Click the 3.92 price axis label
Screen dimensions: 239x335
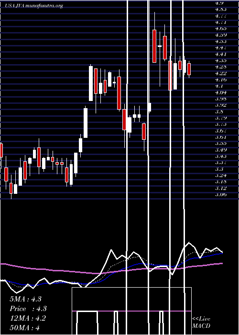tap(221, 105)
